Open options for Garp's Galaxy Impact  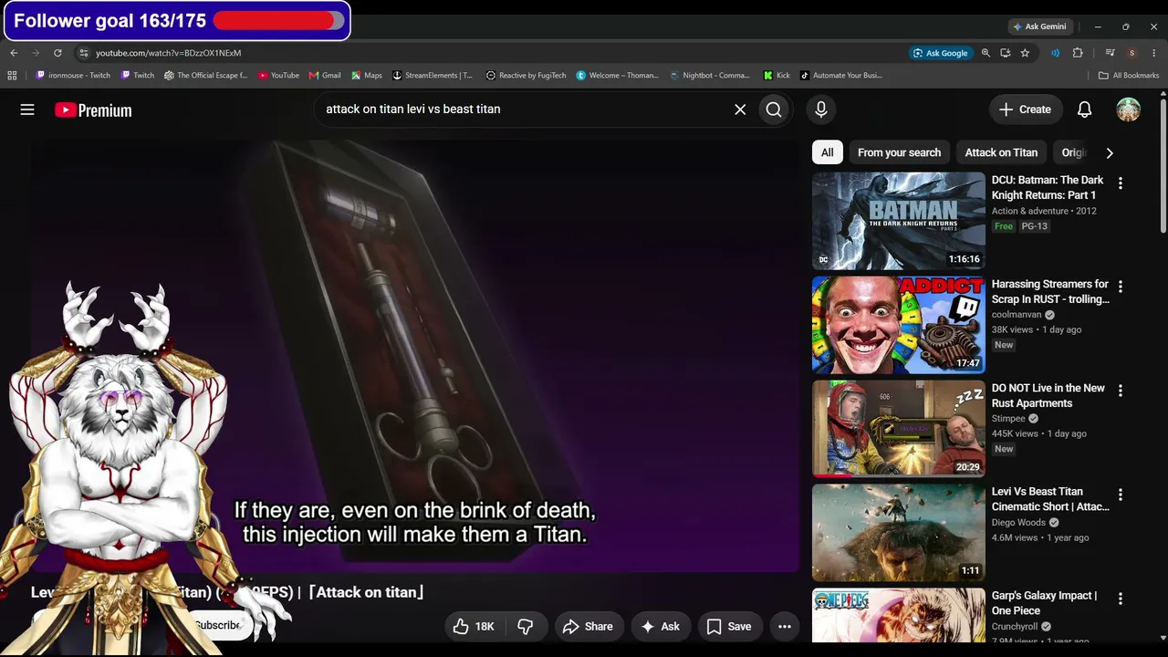point(1121,599)
